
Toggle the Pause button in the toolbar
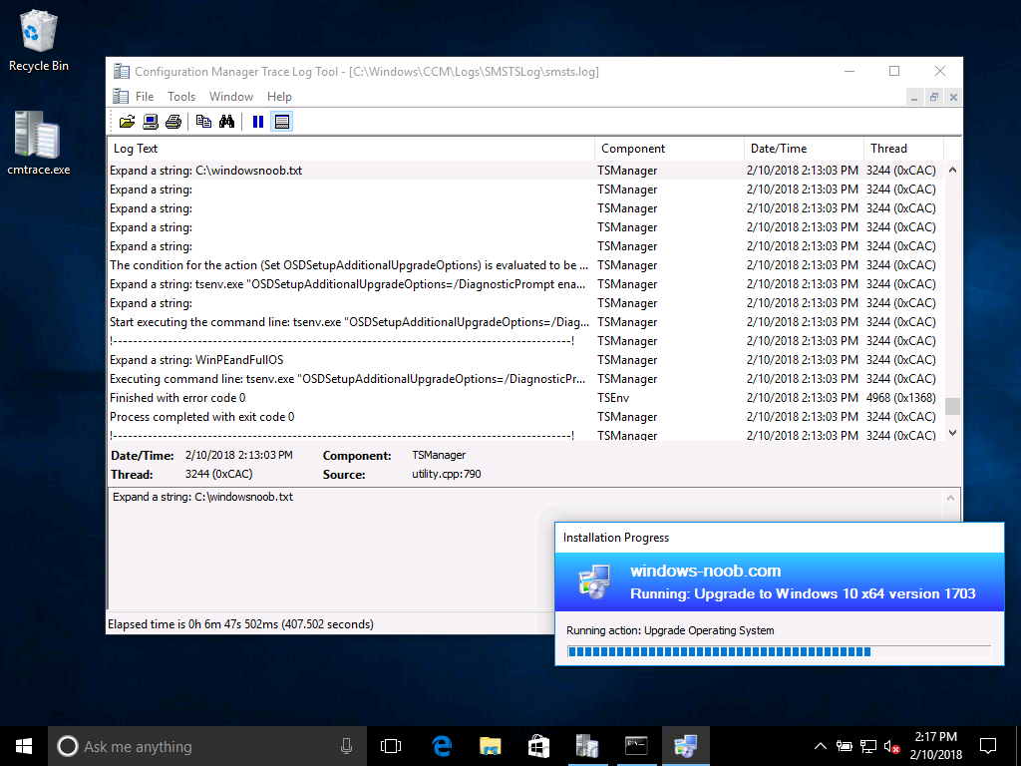tap(258, 121)
